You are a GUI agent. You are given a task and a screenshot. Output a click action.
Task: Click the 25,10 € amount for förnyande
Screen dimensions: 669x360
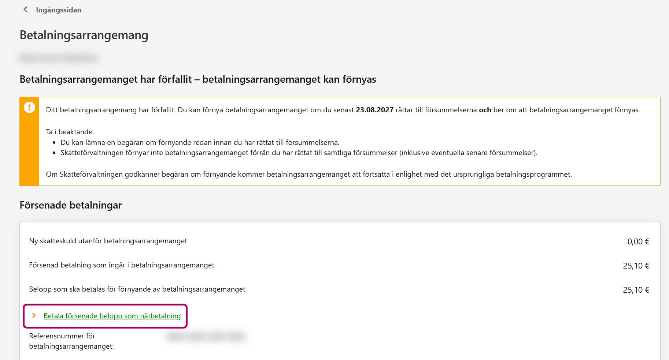(x=636, y=290)
